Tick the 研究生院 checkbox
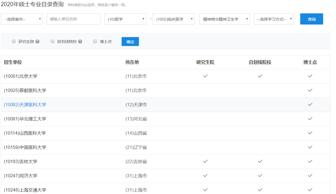336x194 pixels. tap(14, 41)
